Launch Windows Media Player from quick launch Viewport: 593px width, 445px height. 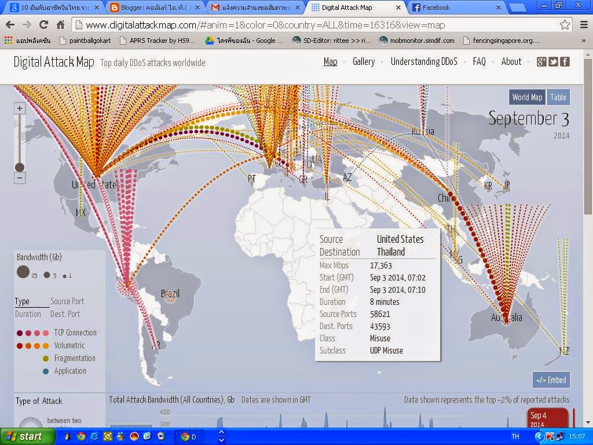161,437
